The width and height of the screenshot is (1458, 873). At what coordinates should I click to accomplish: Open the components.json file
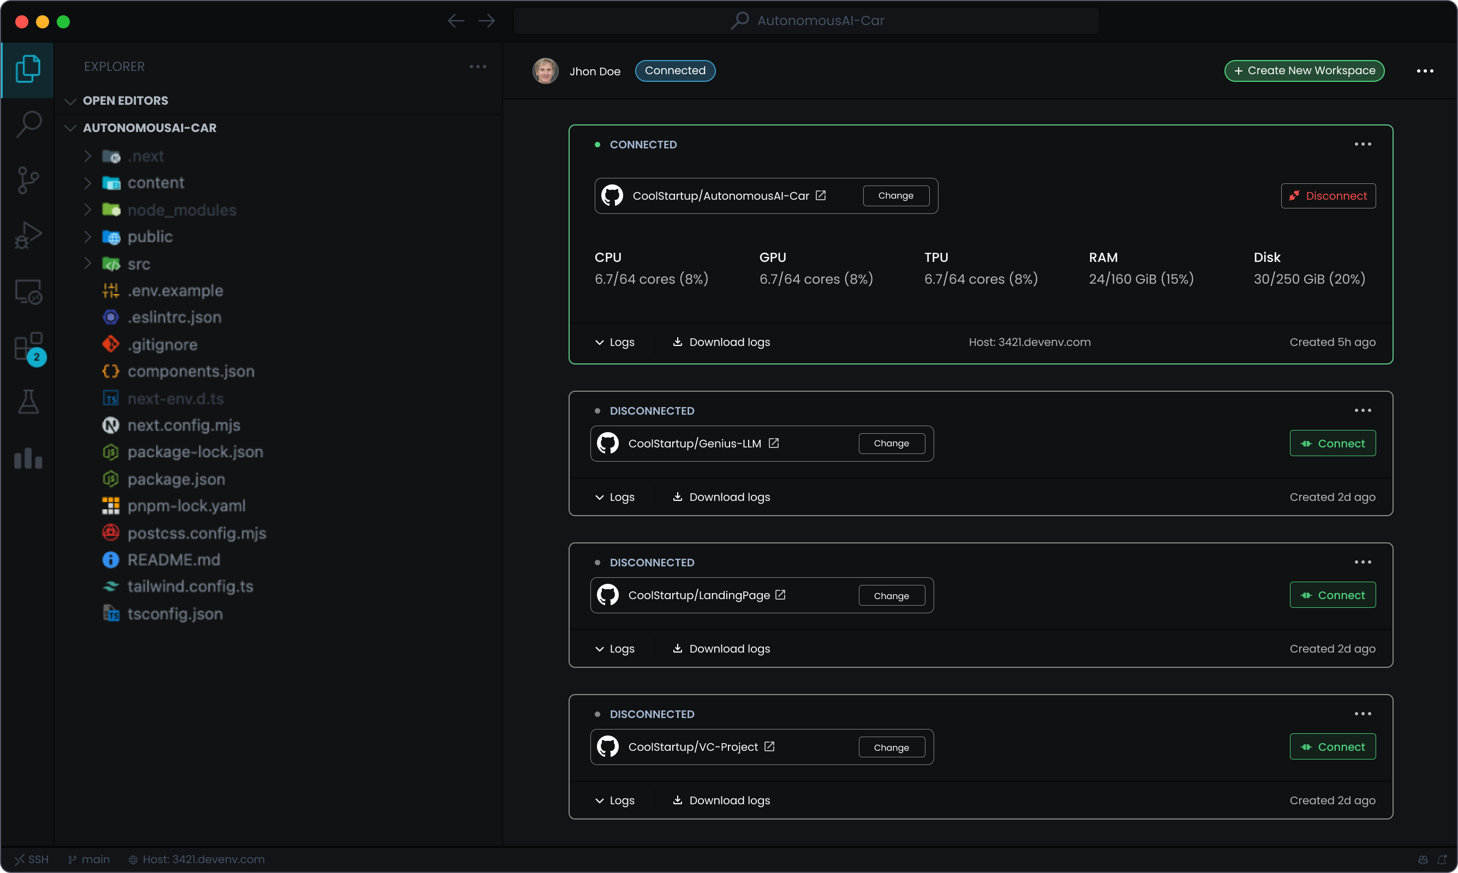tap(179, 371)
